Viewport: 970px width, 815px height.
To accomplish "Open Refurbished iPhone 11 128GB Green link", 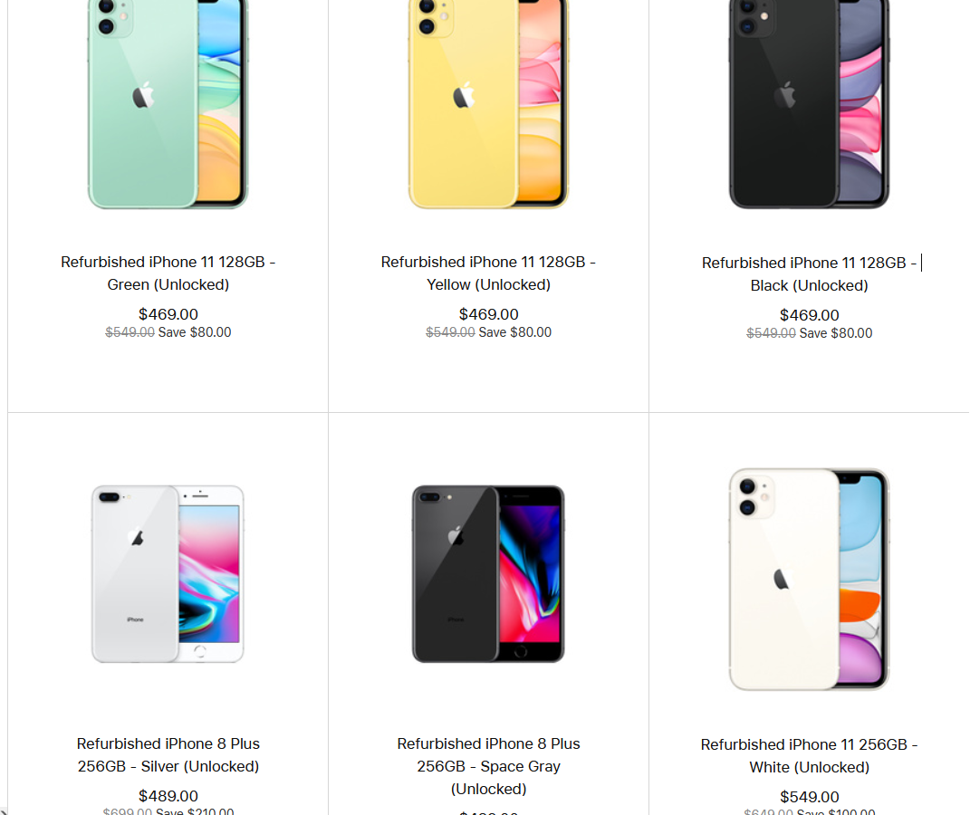I will (168, 273).
